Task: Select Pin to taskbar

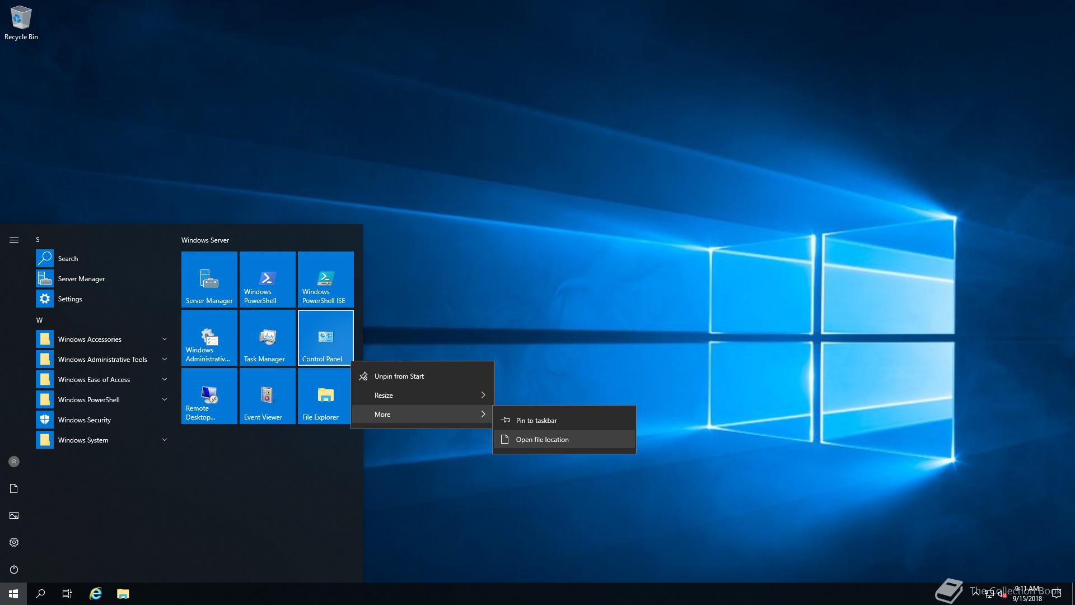Action: point(564,420)
